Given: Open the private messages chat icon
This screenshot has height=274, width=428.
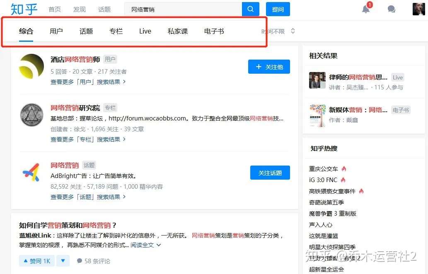Looking at the screenshot, I should pyautogui.click(x=392, y=9).
